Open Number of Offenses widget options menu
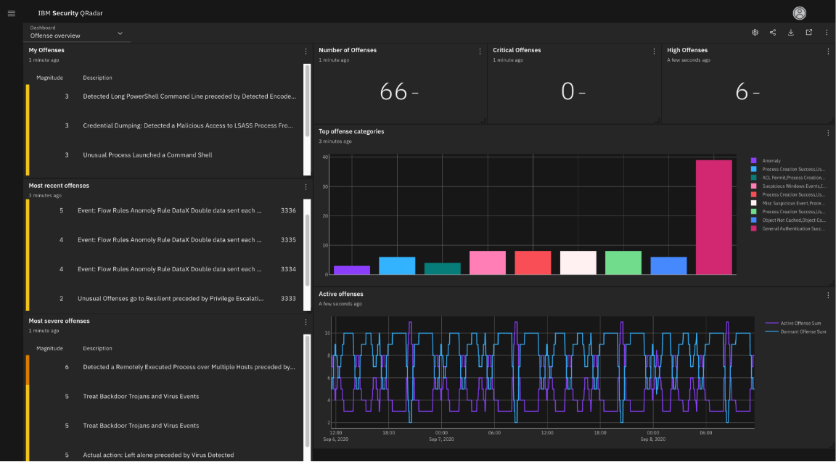The width and height of the screenshot is (836, 462). pos(480,51)
